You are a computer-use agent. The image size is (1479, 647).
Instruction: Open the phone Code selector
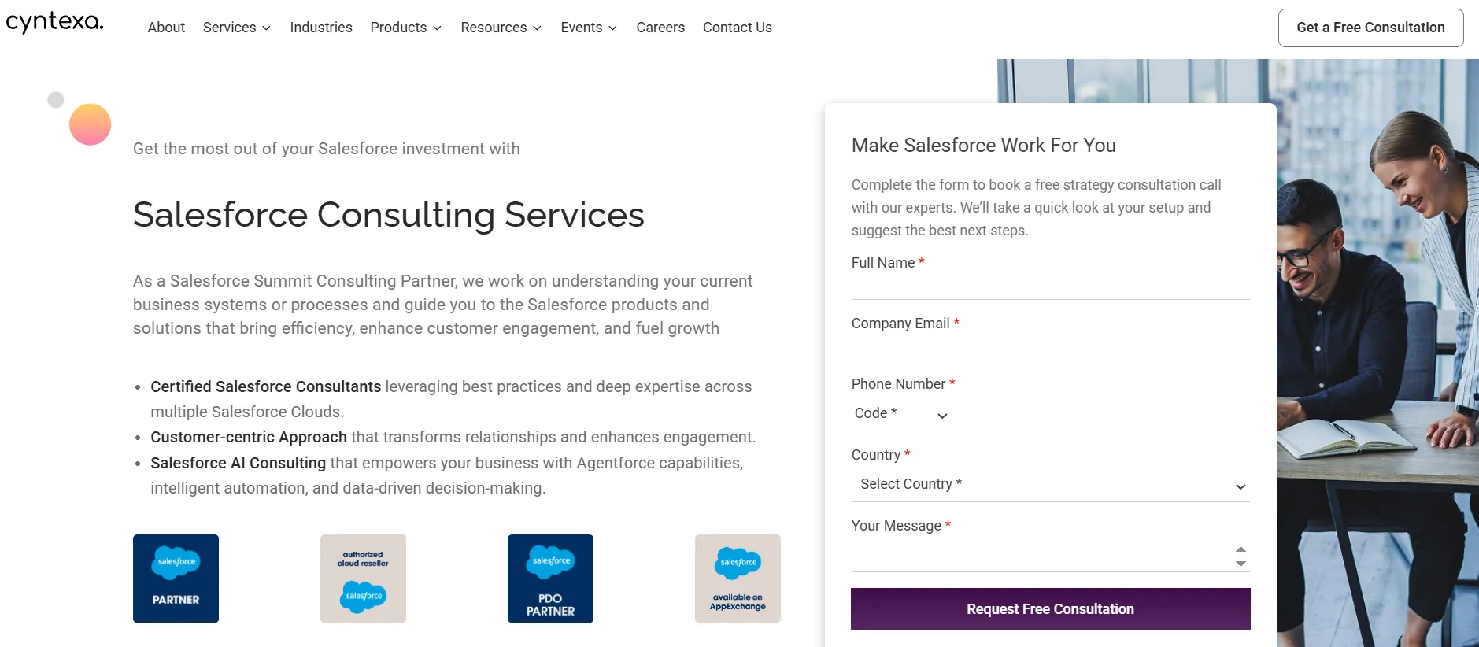900,414
